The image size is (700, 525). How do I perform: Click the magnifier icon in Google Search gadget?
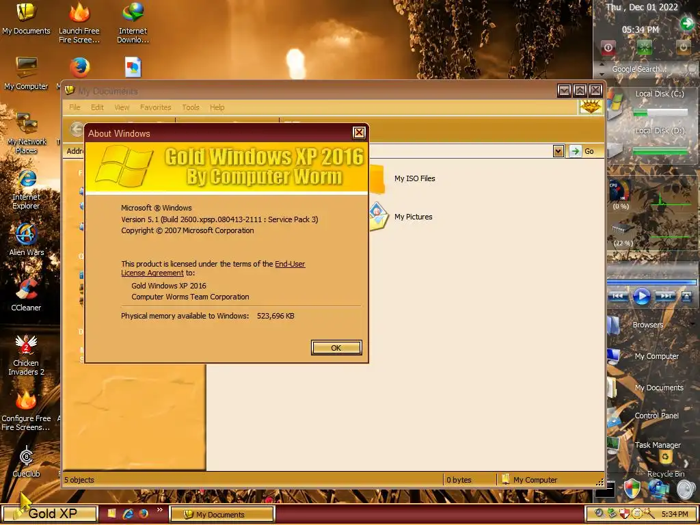(692, 69)
